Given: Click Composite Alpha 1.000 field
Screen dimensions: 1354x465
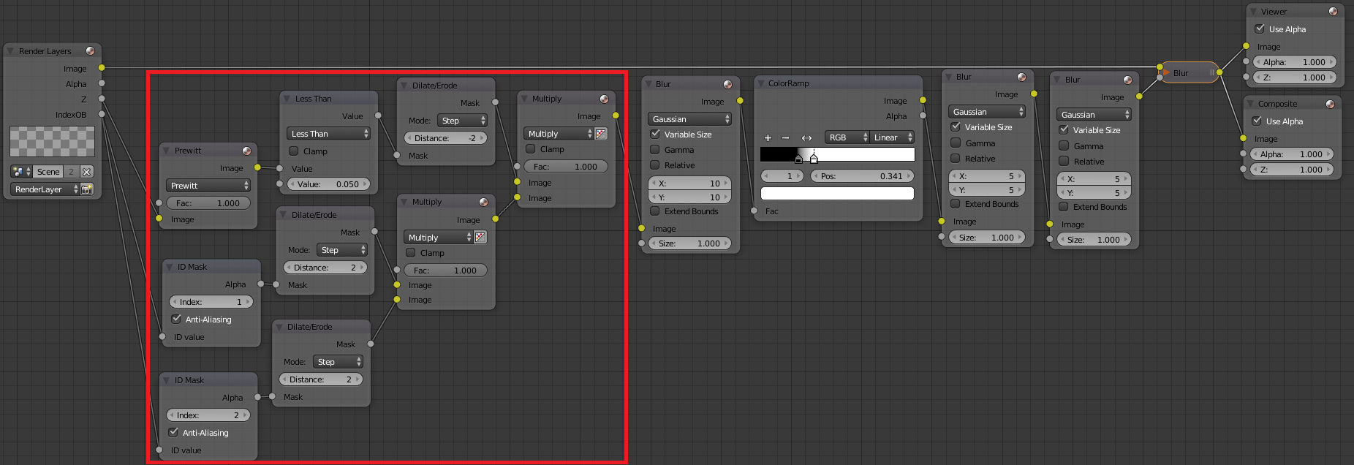Looking at the screenshot, I should click(x=1292, y=154).
